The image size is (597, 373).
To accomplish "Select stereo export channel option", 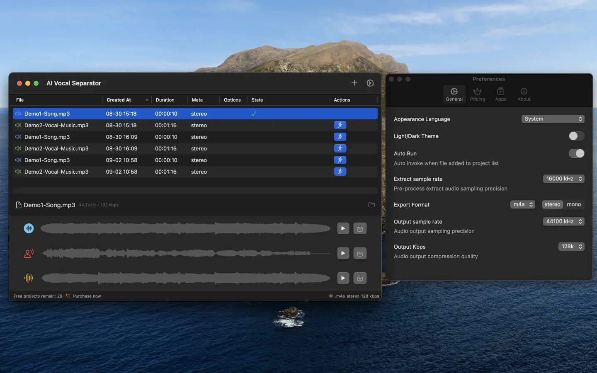I will 552,204.
